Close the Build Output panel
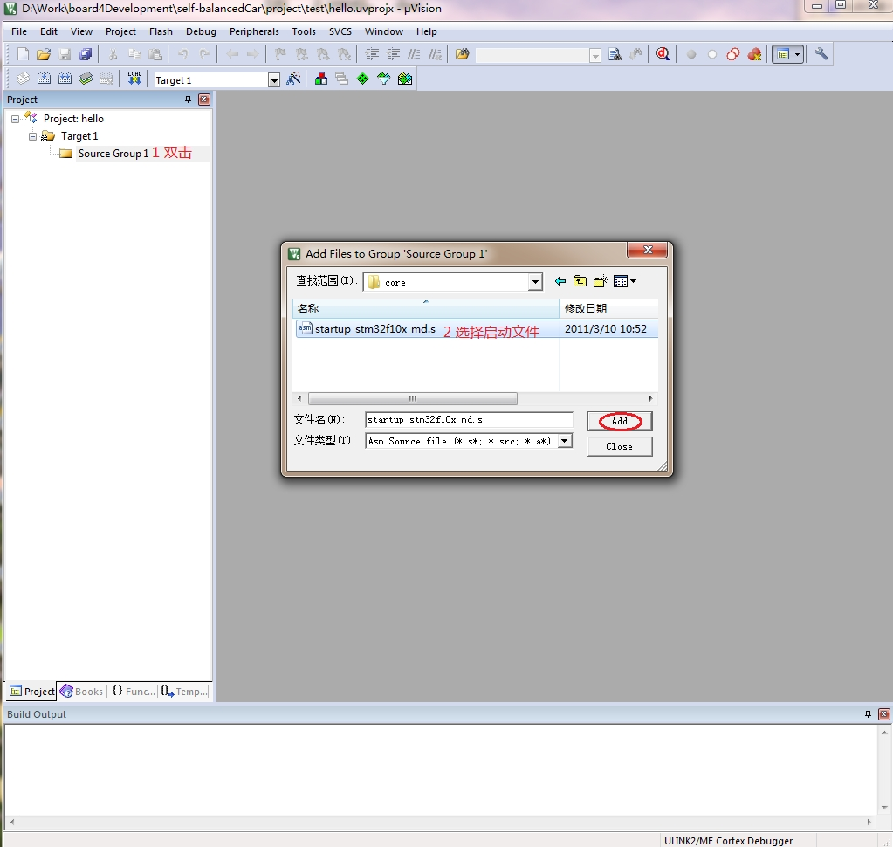This screenshot has height=847, width=893. click(884, 714)
